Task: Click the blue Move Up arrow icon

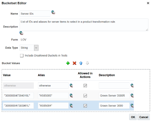Action: coord(81,63)
